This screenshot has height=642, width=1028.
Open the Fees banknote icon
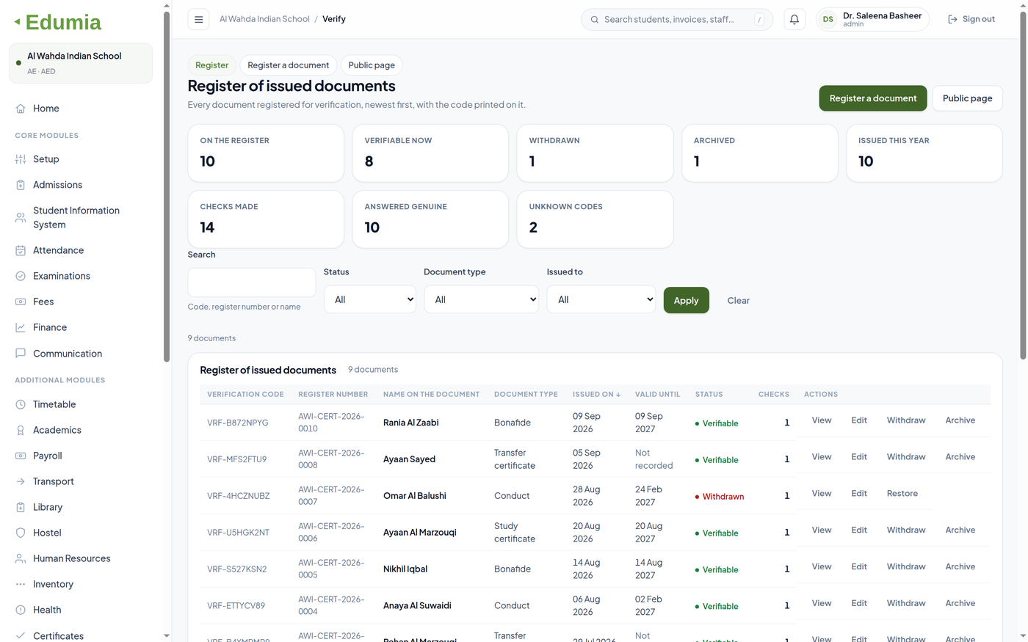(x=21, y=302)
